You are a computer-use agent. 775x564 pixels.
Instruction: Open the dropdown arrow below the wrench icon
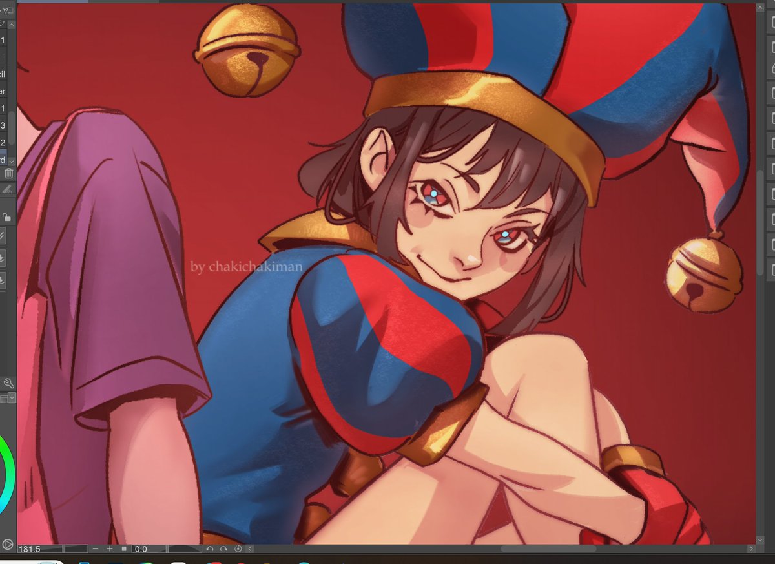[x=12, y=399]
